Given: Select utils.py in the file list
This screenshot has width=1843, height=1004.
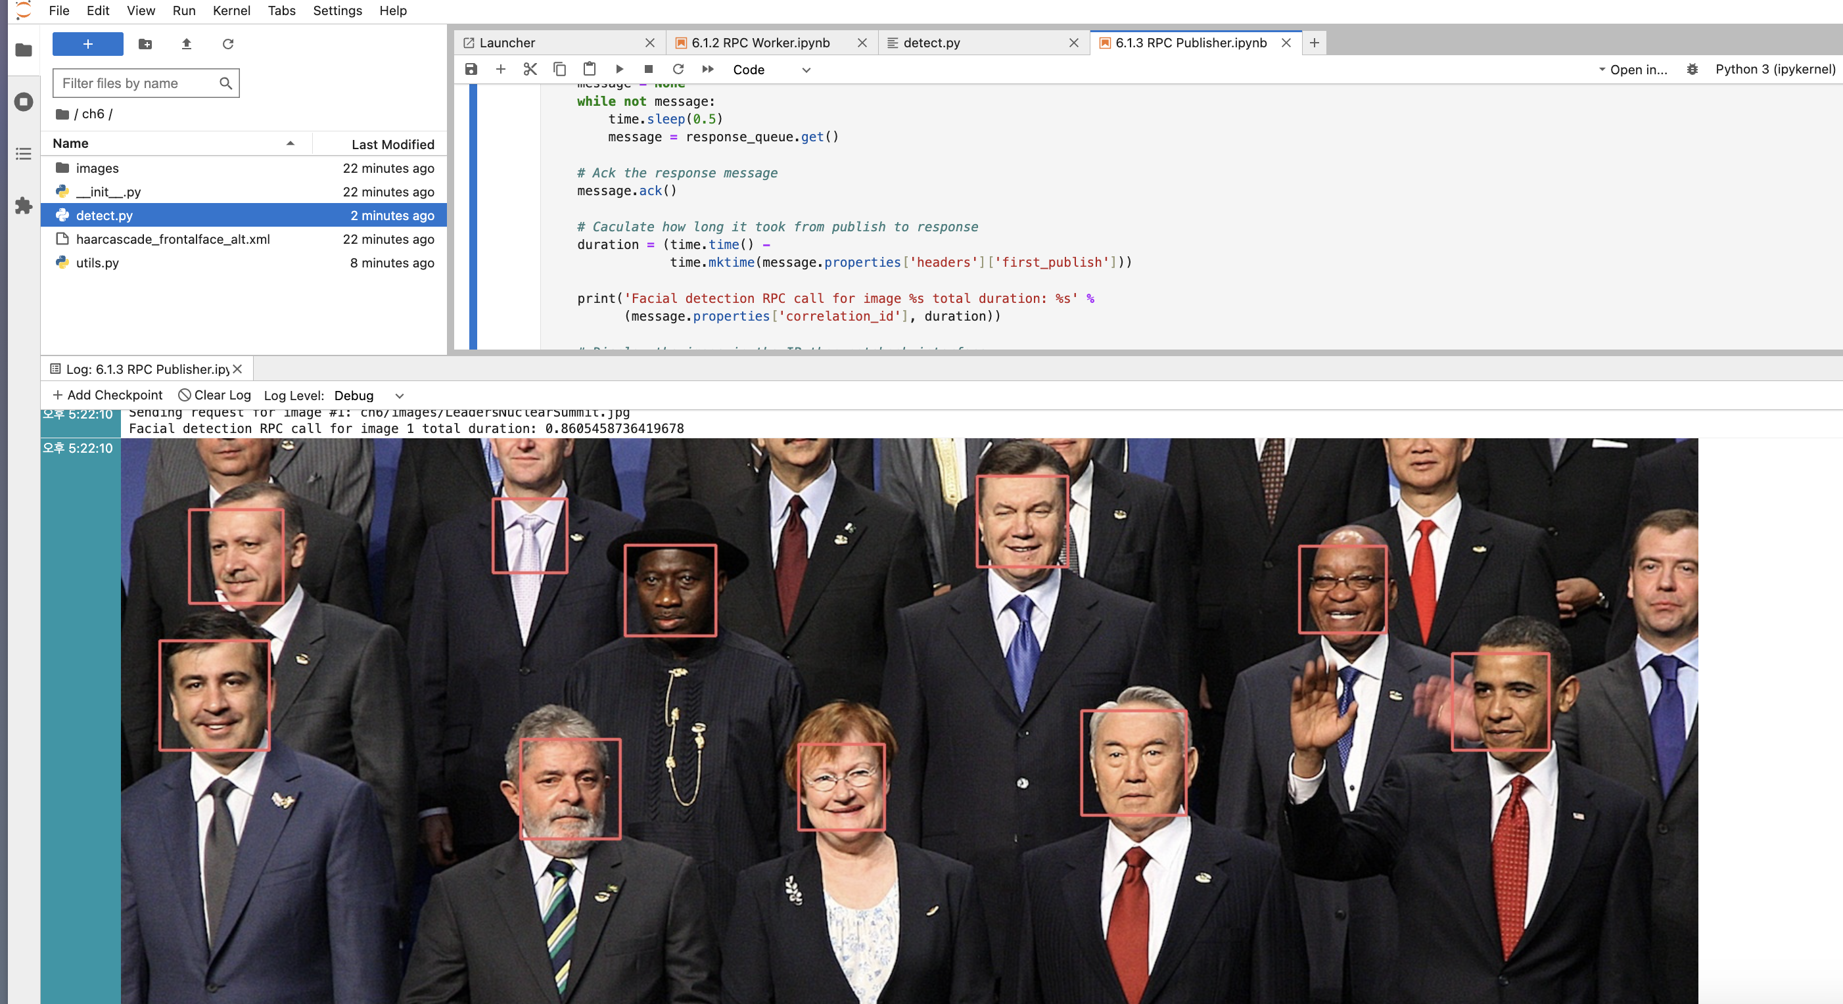Looking at the screenshot, I should (97, 263).
